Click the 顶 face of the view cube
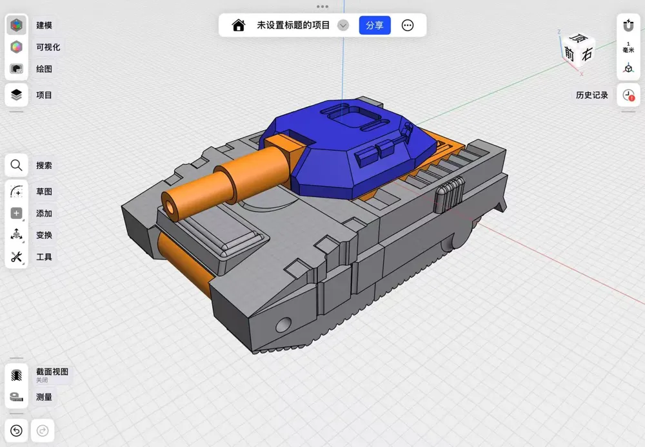 pos(580,38)
